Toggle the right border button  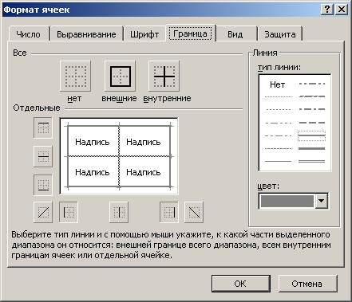(x=169, y=212)
